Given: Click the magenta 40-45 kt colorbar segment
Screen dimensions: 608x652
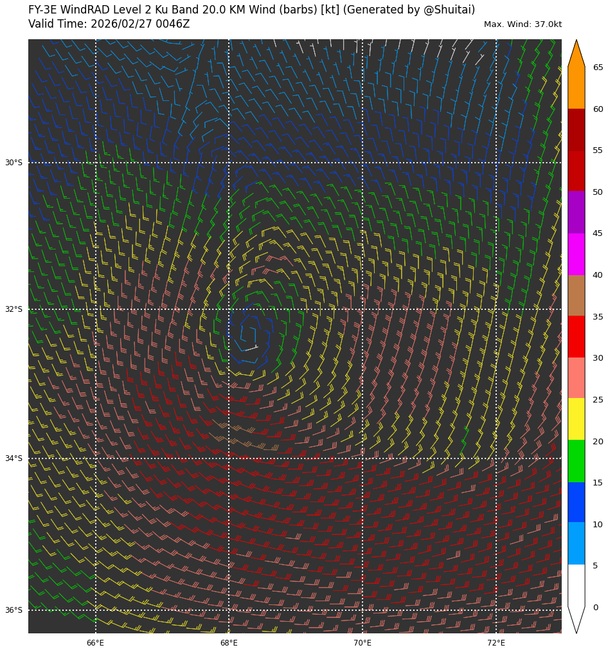Looking at the screenshot, I should point(576,254).
